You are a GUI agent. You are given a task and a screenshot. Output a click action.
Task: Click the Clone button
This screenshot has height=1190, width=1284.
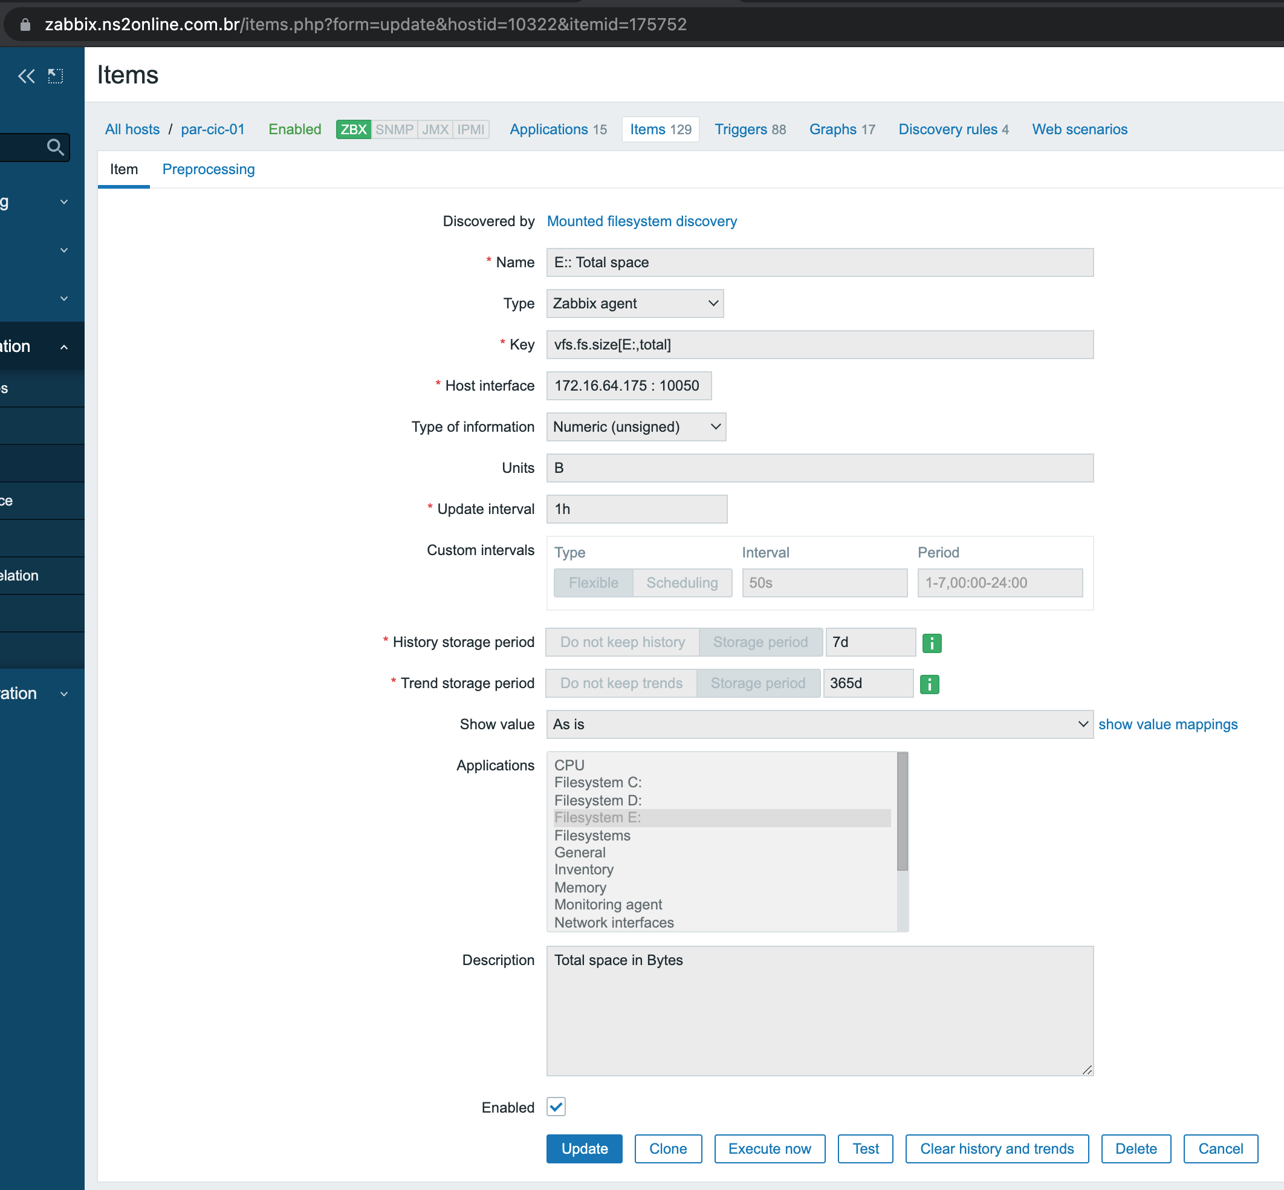(668, 1149)
